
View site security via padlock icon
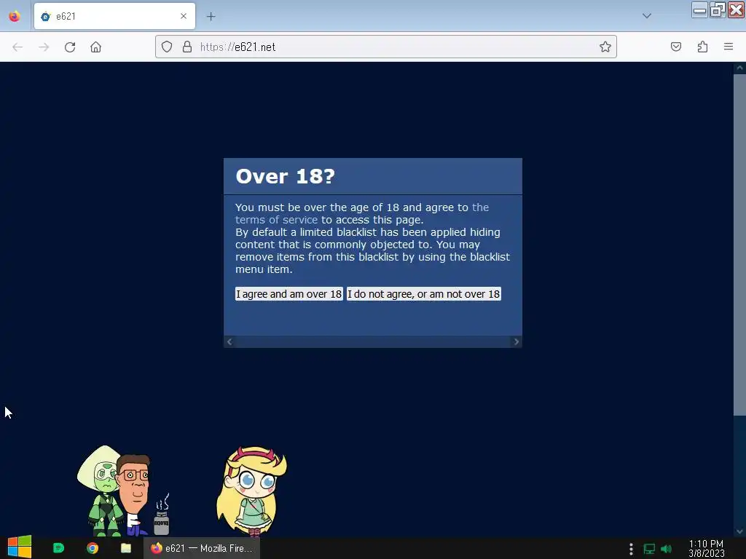(x=187, y=47)
